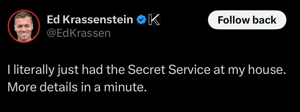
Task: Click the K affiliation badge icon
Action: (x=154, y=20)
